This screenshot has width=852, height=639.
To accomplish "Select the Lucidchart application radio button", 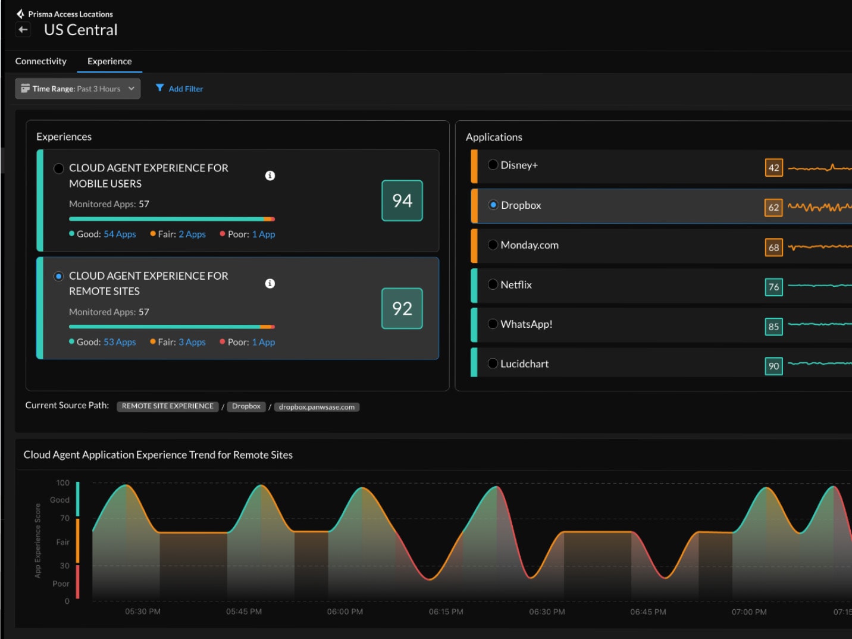I will click(x=493, y=364).
